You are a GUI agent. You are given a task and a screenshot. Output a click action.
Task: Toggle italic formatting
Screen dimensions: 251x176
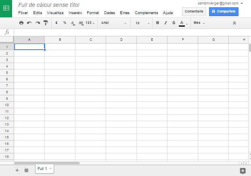pos(165,23)
